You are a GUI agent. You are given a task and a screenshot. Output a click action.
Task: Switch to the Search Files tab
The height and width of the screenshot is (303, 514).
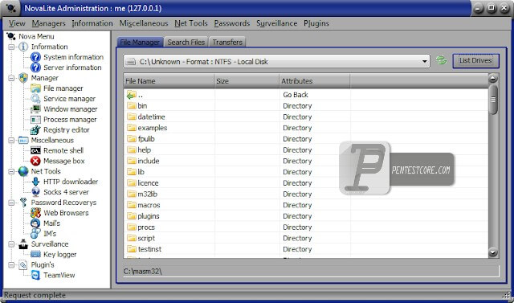coord(186,42)
